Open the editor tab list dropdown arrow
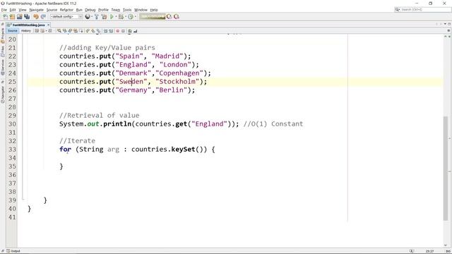Screen dimensions: 452x254 445,24
